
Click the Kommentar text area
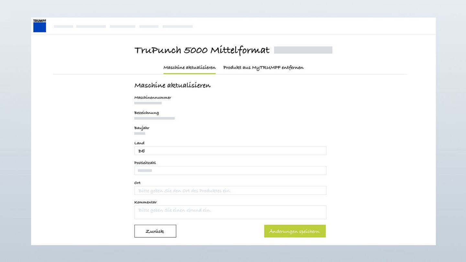tap(230, 212)
